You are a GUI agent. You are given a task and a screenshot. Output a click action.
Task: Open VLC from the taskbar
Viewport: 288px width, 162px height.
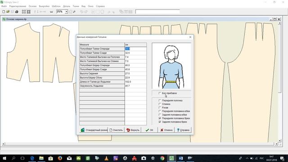pos(106,158)
